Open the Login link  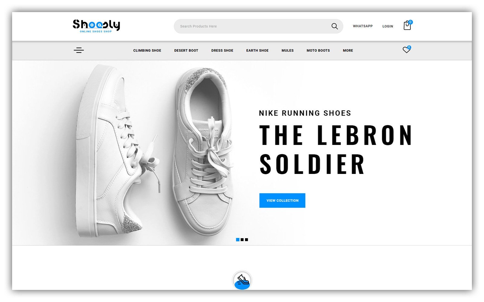coord(388,26)
